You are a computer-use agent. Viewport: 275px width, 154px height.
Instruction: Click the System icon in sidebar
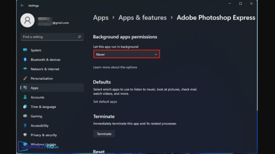25,50
